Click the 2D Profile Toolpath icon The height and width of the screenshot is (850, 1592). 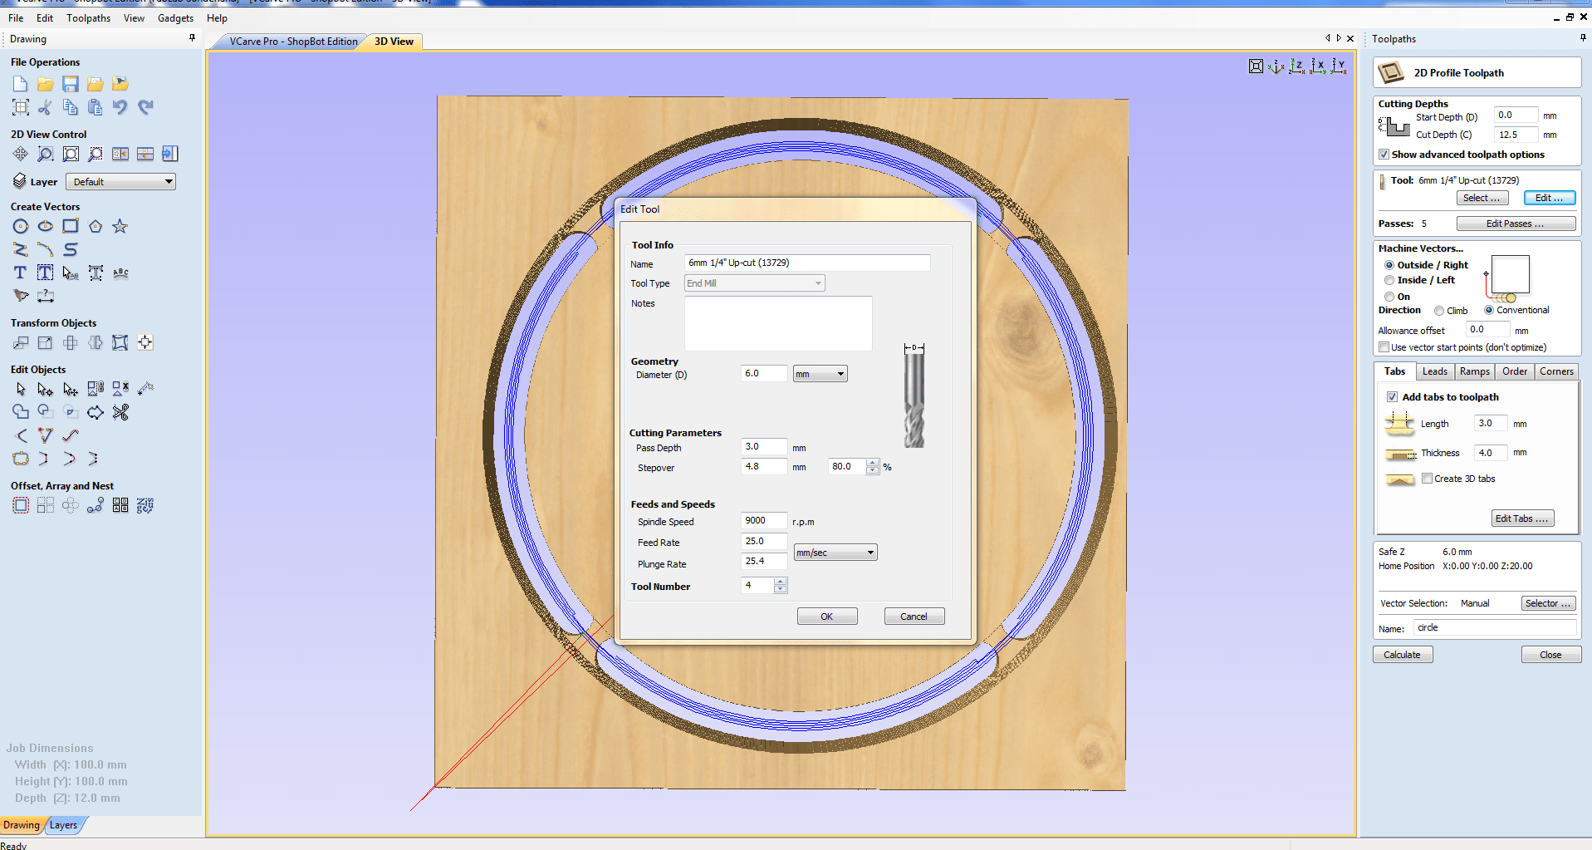pos(1391,73)
